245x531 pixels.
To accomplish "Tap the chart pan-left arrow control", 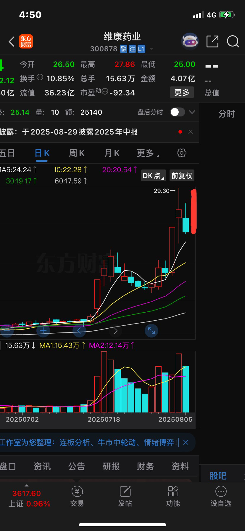I will tap(79, 330).
